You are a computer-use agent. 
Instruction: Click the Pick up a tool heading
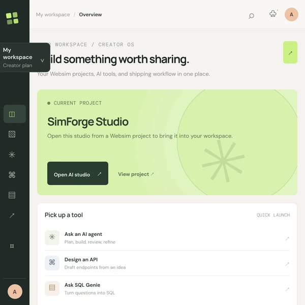pyautogui.click(x=64, y=215)
